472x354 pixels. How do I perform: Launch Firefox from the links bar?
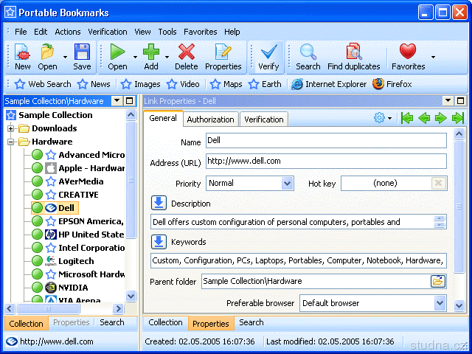coord(392,84)
